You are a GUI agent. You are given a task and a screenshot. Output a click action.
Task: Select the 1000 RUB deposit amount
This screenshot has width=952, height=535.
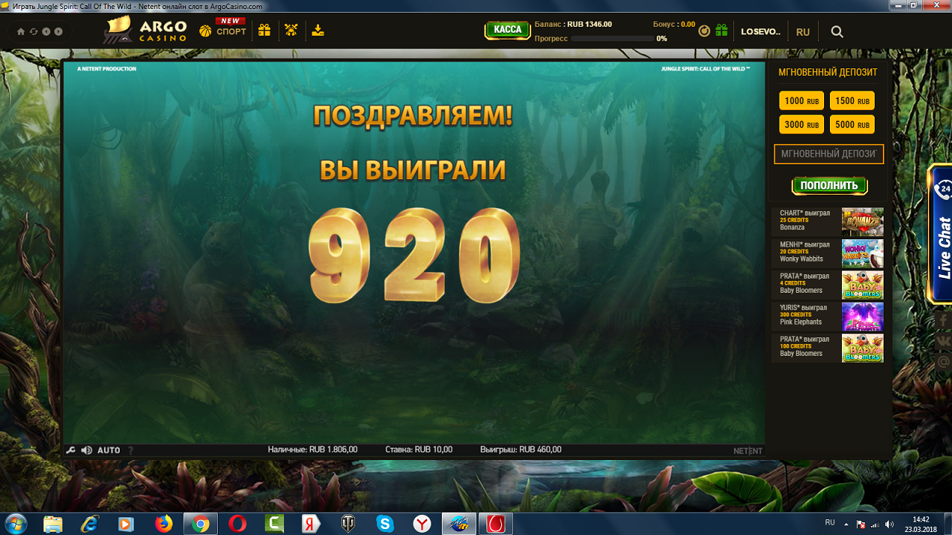tap(802, 101)
